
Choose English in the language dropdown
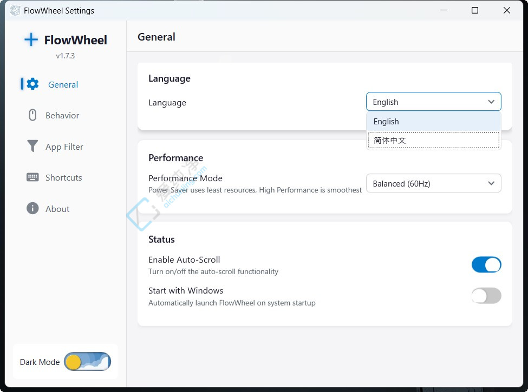433,121
